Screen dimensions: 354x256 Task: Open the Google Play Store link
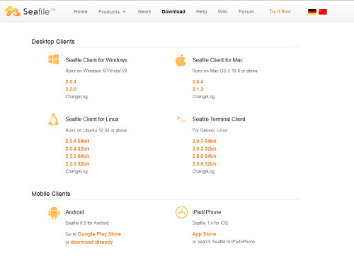[x=99, y=234]
